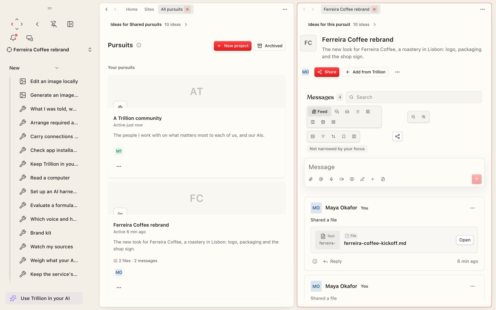Toggle the sidebar panel layout icon
This screenshot has height=310, width=496.
(70, 24)
